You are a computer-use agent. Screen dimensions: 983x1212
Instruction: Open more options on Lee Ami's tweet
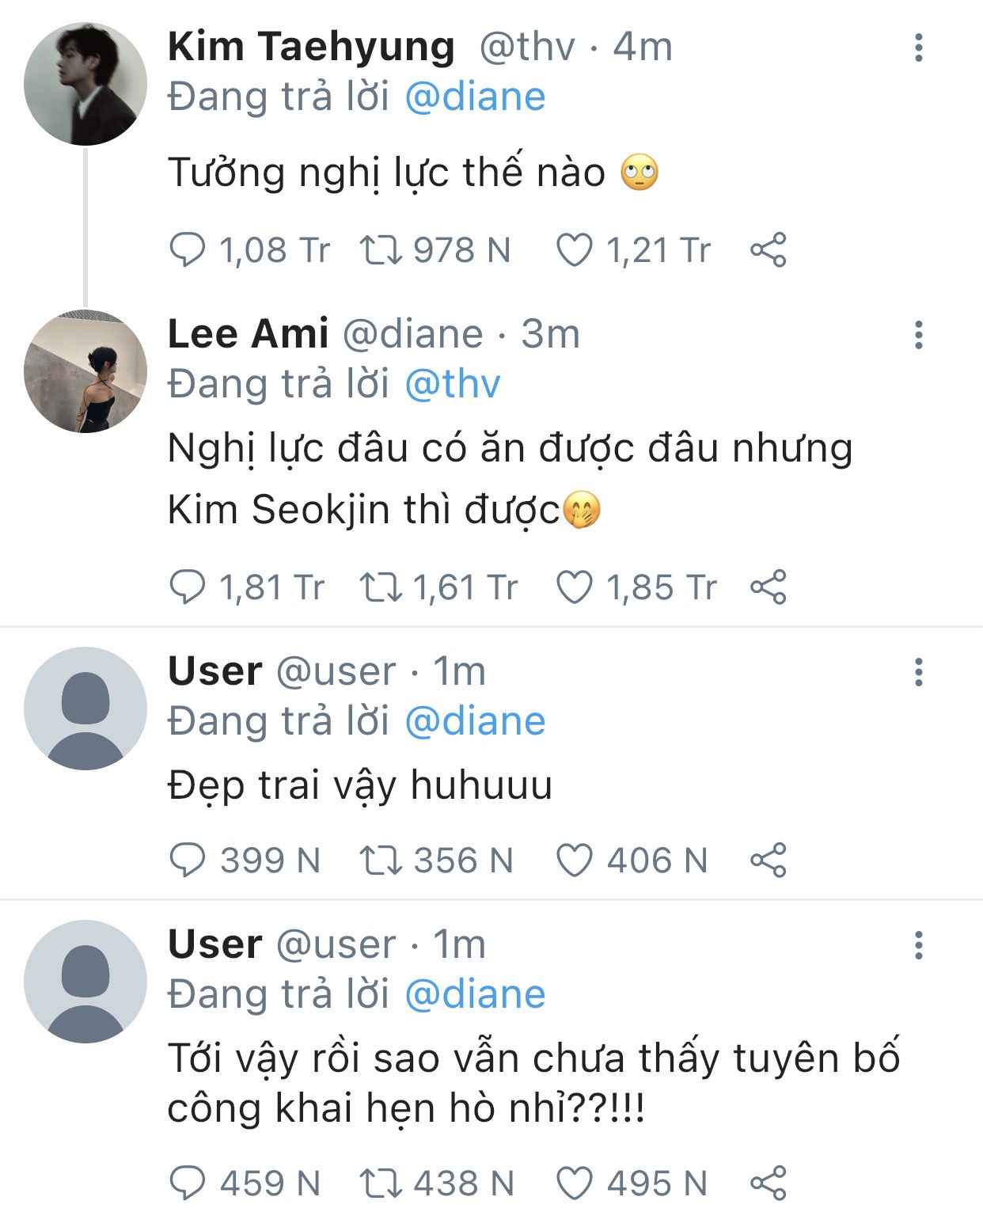[x=918, y=335]
